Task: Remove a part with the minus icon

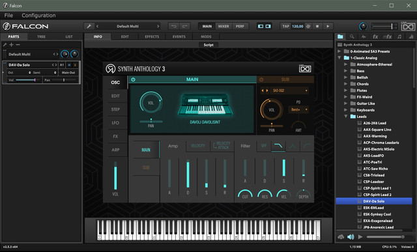Action: tap(18, 45)
